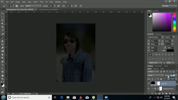Enable airbrush-style build-up in options bar
This screenshot has width=178, height=100.
[x=76, y=6]
